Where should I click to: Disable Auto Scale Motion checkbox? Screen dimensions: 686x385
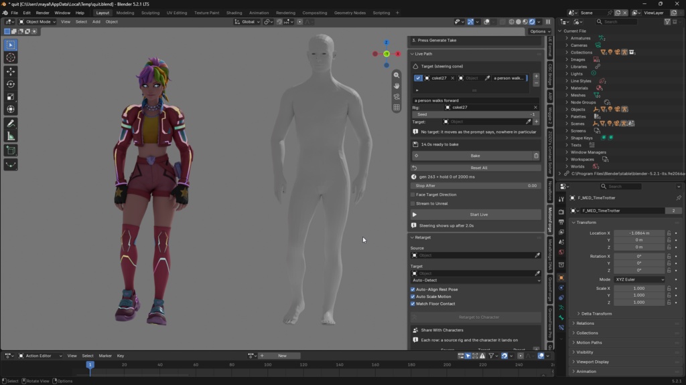pyautogui.click(x=413, y=296)
